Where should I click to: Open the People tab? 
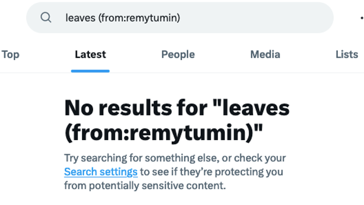[x=178, y=55]
